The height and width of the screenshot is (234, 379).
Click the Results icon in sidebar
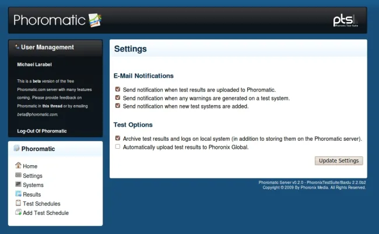pyautogui.click(x=18, y=194)
